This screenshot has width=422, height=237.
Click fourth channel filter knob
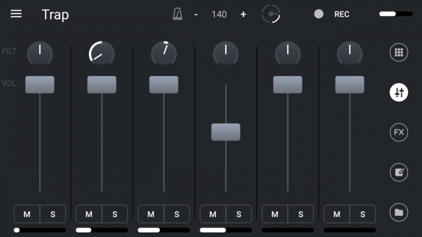coord(226,53)
